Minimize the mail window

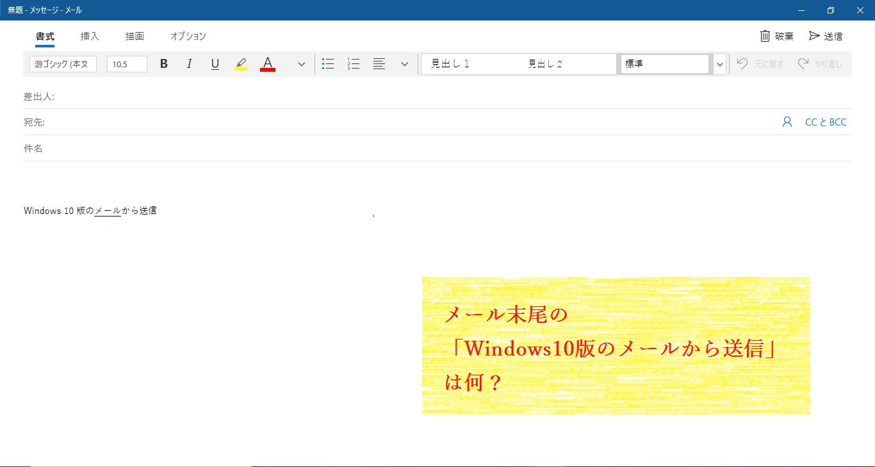[x=801, y=10]
